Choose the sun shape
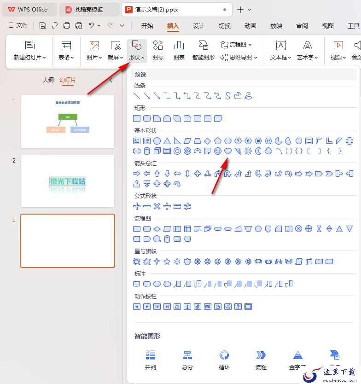This screenshot has width=361, height=384. click(248, 151)
